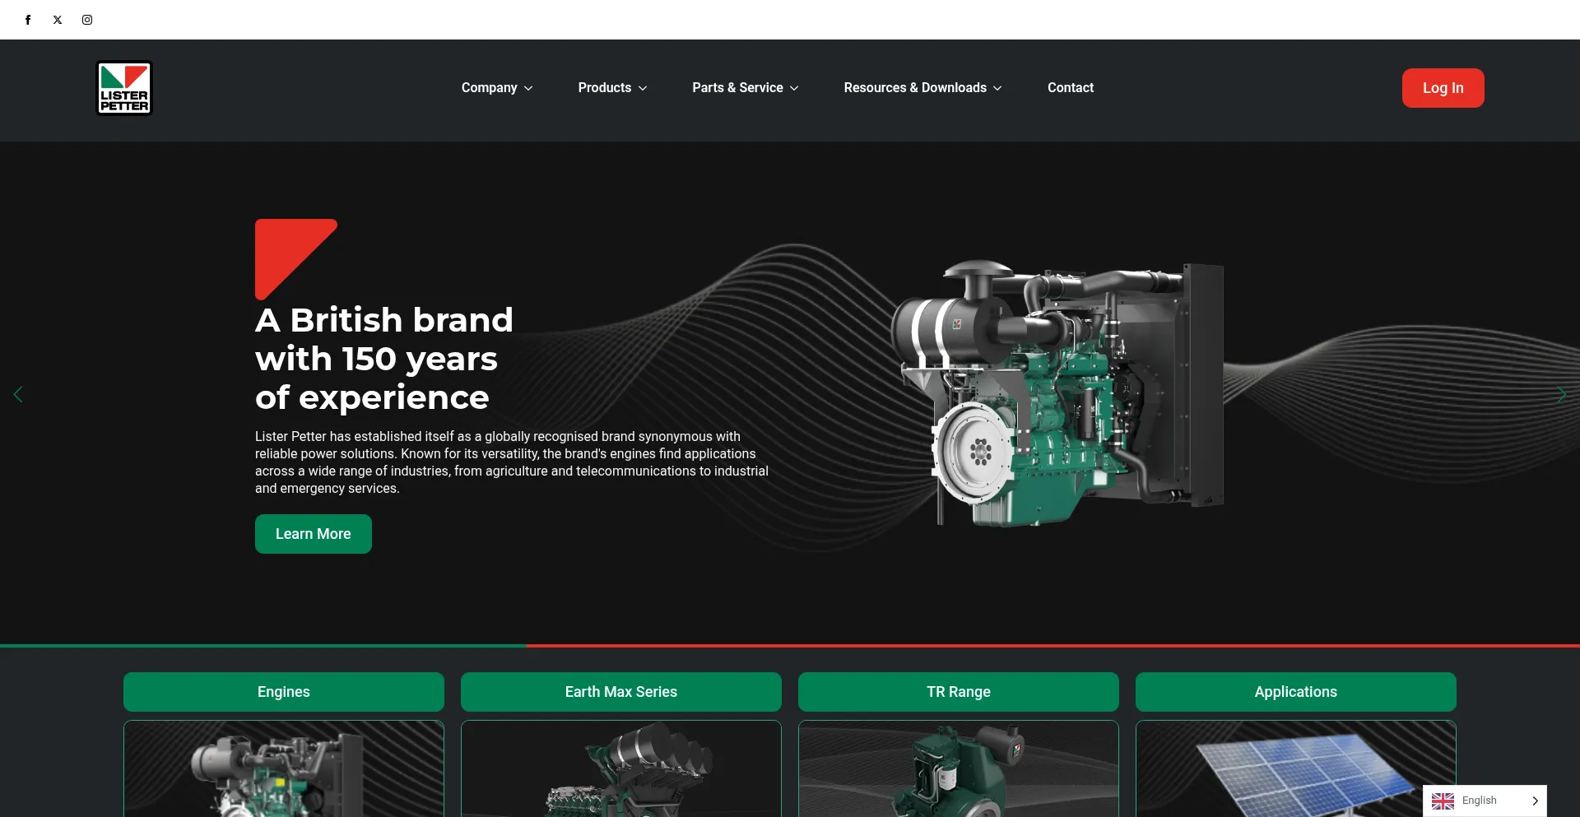Viewport: 1580px width, 817px height.
Task: Click the Learn More button
Action: 314,534
